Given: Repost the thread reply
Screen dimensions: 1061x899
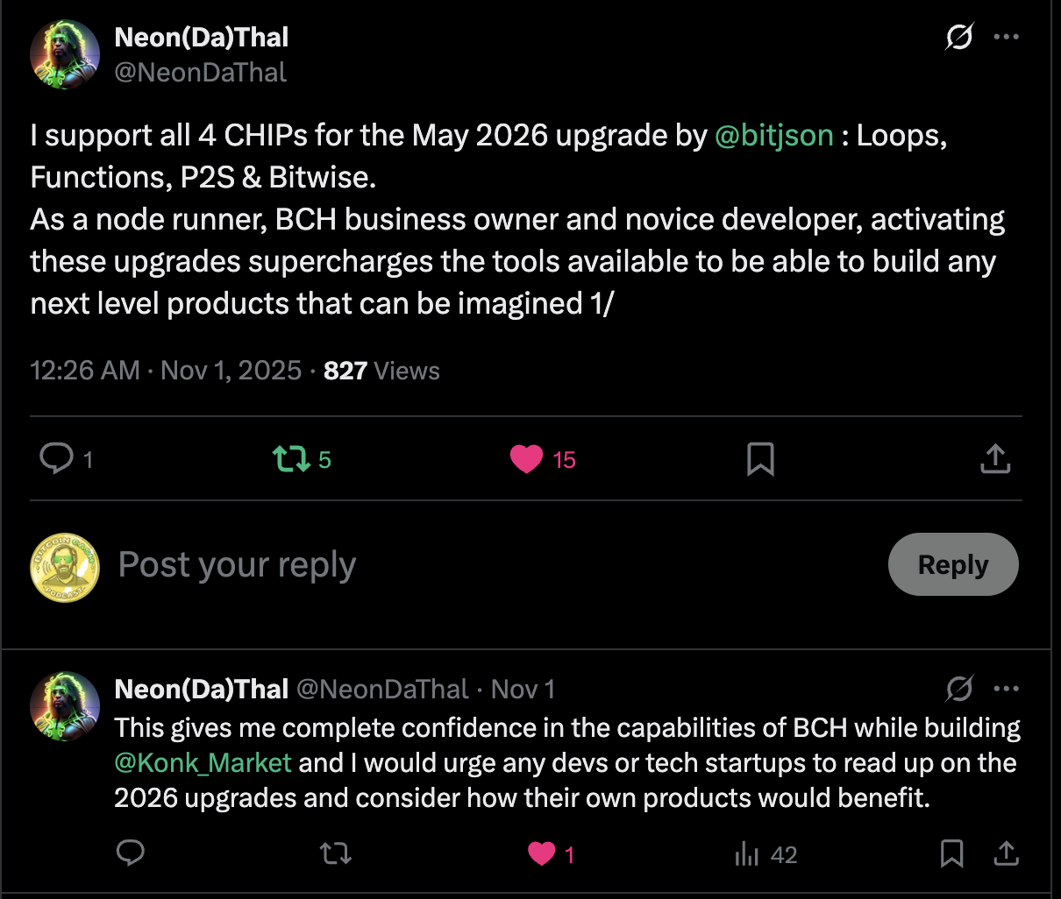Looking at the screenshot, I should [336, 853].
